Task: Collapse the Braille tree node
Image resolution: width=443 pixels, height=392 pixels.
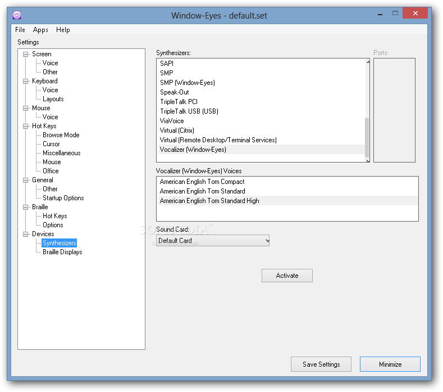Action: click(25, 207)
